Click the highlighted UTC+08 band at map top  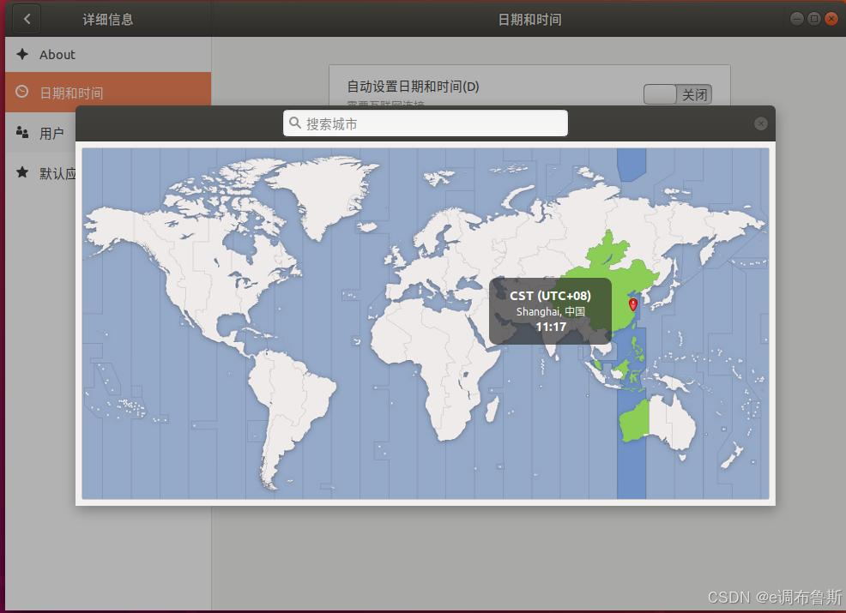(x=631, y=164)
